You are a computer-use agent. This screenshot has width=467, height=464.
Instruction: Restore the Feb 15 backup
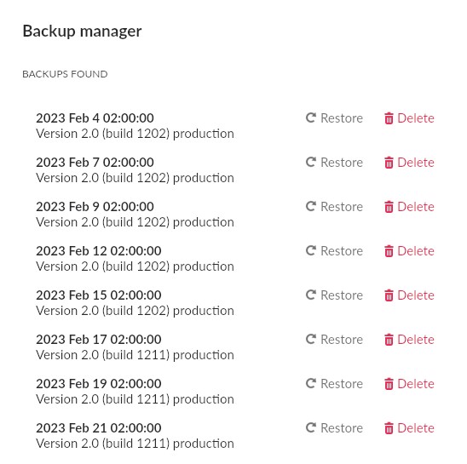334,295
